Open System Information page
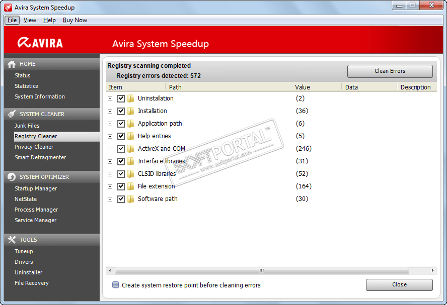The height and width of the screenshot is (305, 447). pyautogui.click(x=40, y=97)
